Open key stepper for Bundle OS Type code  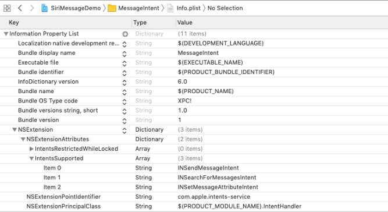(124, 101)
